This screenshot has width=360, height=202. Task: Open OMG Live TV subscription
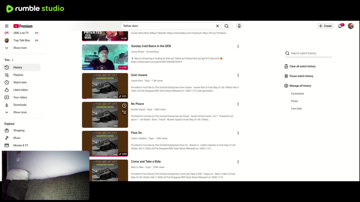[x=21, y=33]
